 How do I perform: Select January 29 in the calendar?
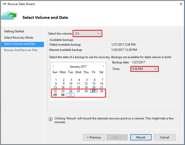[55, 95]
